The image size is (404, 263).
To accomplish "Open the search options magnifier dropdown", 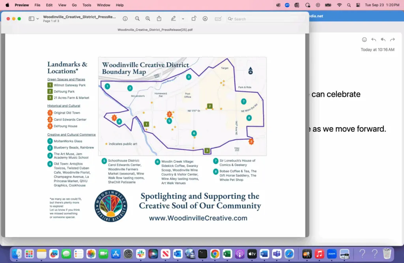I will (230, 19).
